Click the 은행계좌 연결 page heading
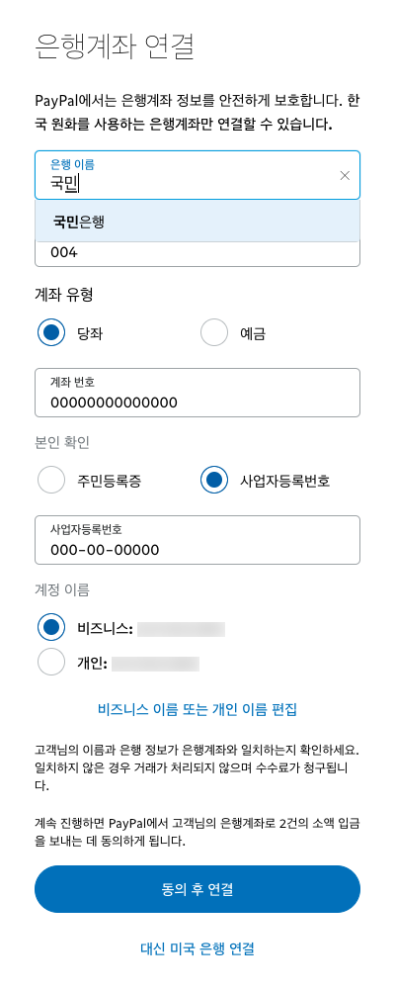The width and height of the screenshot is (395, 989). click(114, 46)
